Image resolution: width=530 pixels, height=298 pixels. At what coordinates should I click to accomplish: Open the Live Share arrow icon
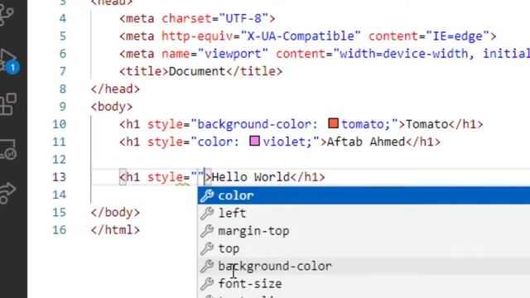click(x=7, y=193)
